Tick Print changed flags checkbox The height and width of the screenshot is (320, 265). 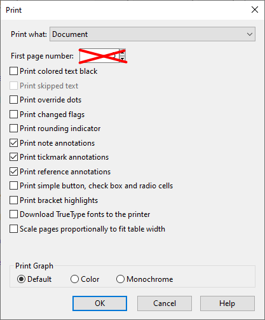(x=13, y=115)
